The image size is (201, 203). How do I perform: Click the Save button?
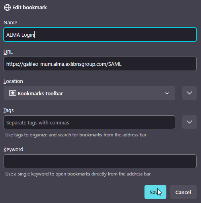pyautogui.click(x=155, y=192)
